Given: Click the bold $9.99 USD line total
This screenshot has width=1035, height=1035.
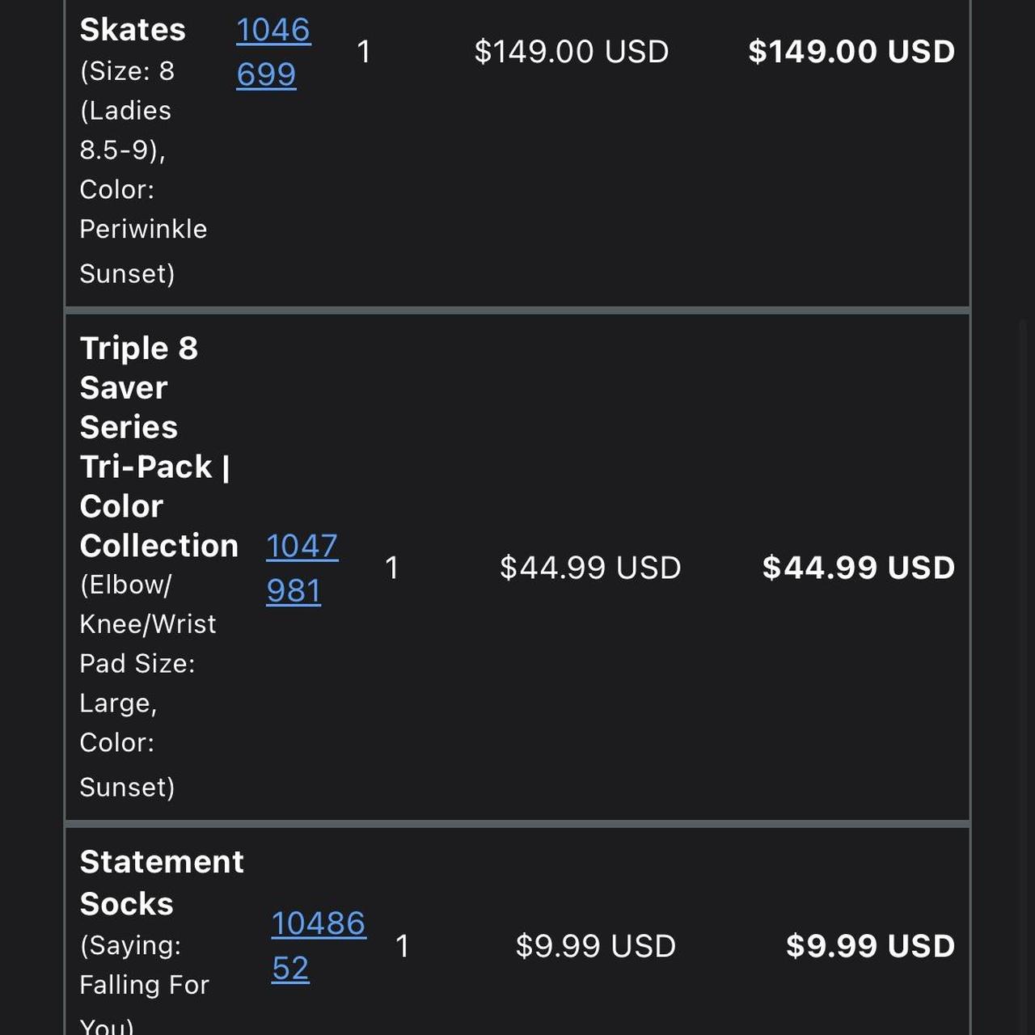Looking at the screenshot, I should pyautogui.click(x=870, y=946).
